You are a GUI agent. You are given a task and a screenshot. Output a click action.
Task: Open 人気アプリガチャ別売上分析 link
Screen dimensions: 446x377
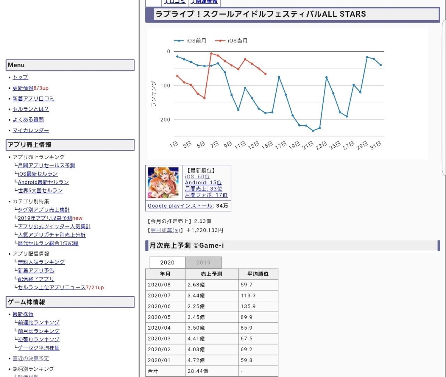point(52,235)
